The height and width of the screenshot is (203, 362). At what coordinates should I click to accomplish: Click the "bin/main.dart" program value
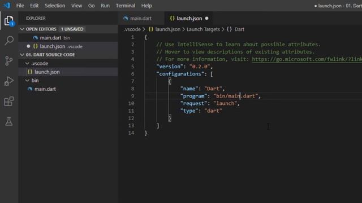click(235, 96)
